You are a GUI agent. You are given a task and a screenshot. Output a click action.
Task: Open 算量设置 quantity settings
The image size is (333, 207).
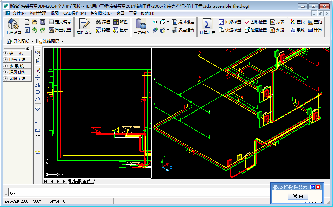tap(60, 30)
